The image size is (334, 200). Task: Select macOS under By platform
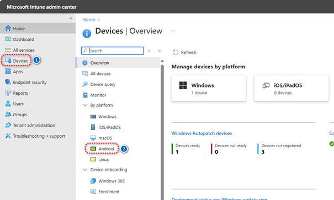(x=118, y=138)
